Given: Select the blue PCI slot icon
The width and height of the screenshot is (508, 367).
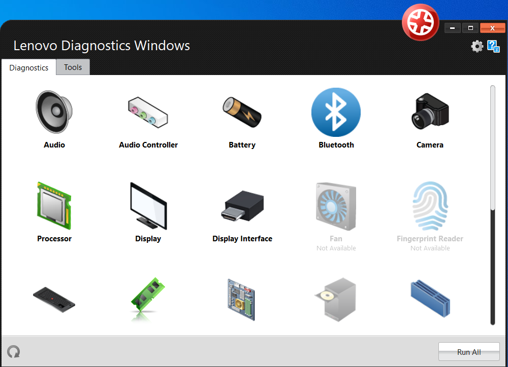Looking at the screenshot, I should [430, 299].
